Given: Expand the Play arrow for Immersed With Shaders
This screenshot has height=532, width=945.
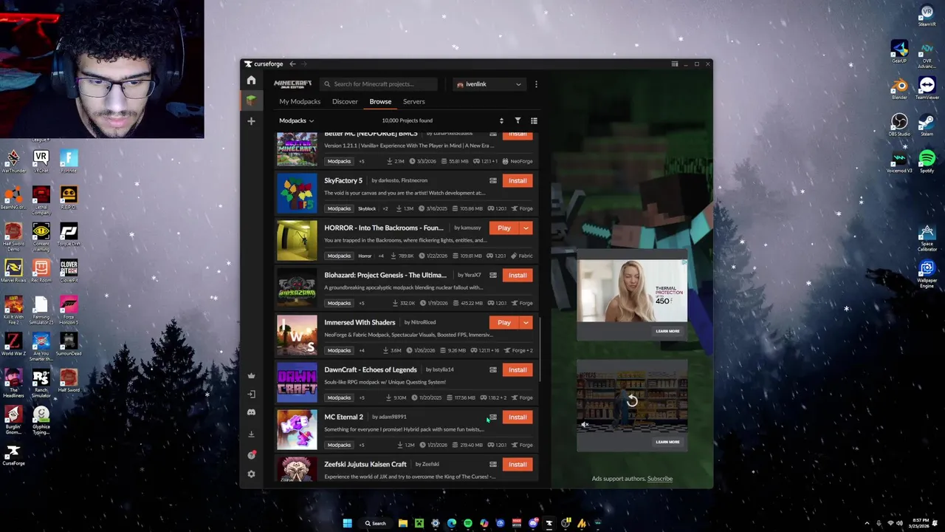Looking at the screenshot, I should coord(526,322).
